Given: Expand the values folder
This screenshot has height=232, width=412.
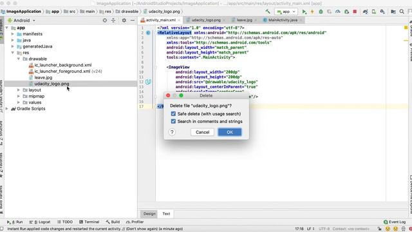Looking at the screenshot, I should click(19, 102).
